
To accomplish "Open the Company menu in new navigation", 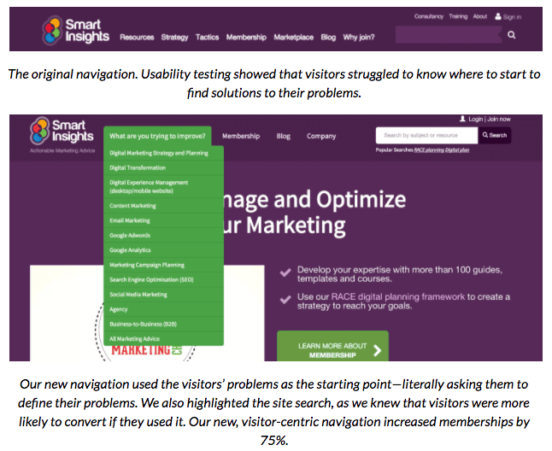I will (321, 136).
